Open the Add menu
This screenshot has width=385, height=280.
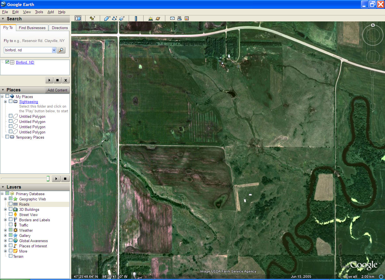pyautogui.click(x=51, y=12)
